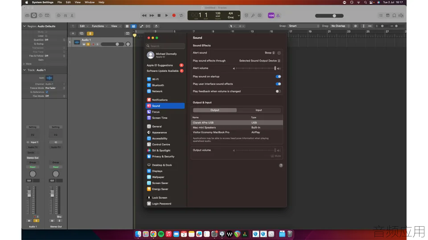428x240 pixels.
Task: Click the System Settings search field
Action: click(165, 46)
